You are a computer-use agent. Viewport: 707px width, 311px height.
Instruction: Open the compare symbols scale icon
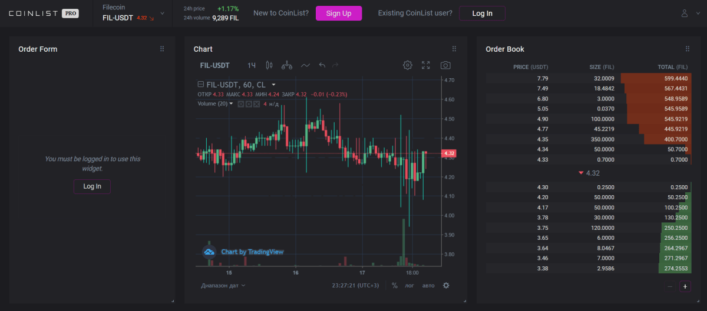click(x=287, y=65)
